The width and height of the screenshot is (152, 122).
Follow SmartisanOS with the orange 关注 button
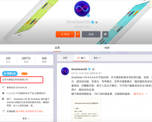65,34
